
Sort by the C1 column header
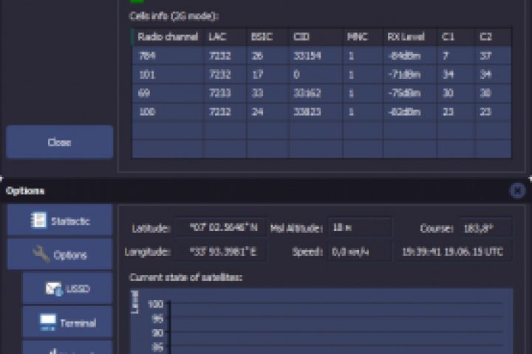point(456,37)
